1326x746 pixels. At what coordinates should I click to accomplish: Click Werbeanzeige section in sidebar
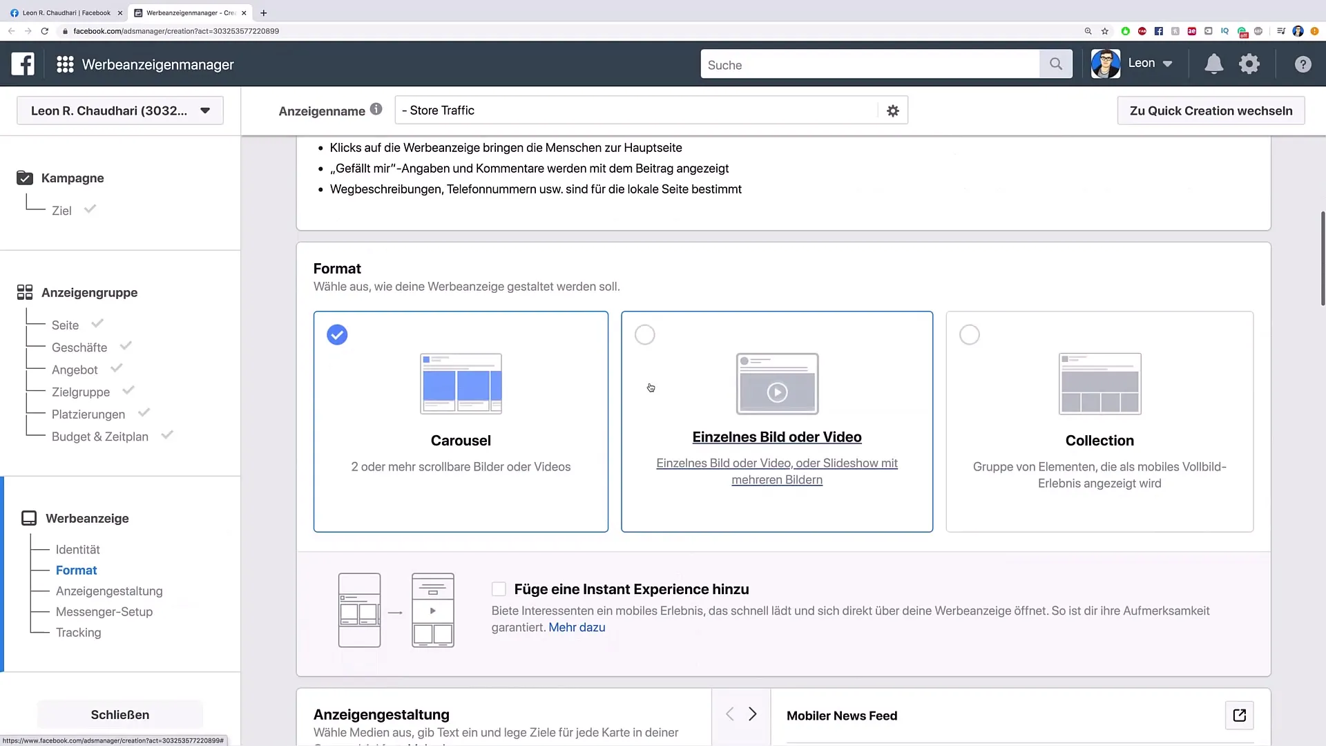(86, 517)
